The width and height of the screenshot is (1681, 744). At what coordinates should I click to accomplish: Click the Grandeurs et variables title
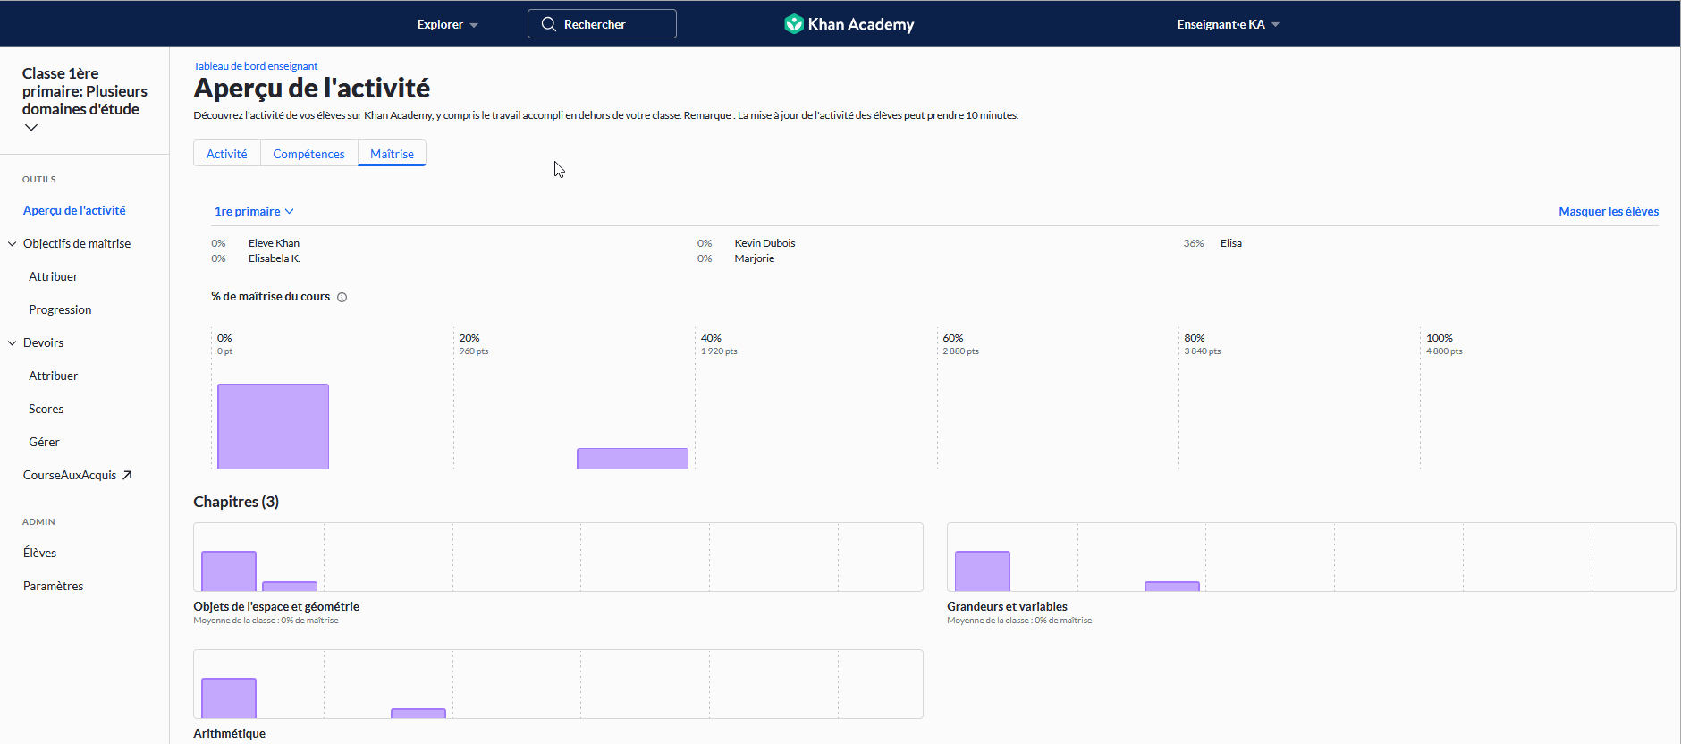point(1007,606)
